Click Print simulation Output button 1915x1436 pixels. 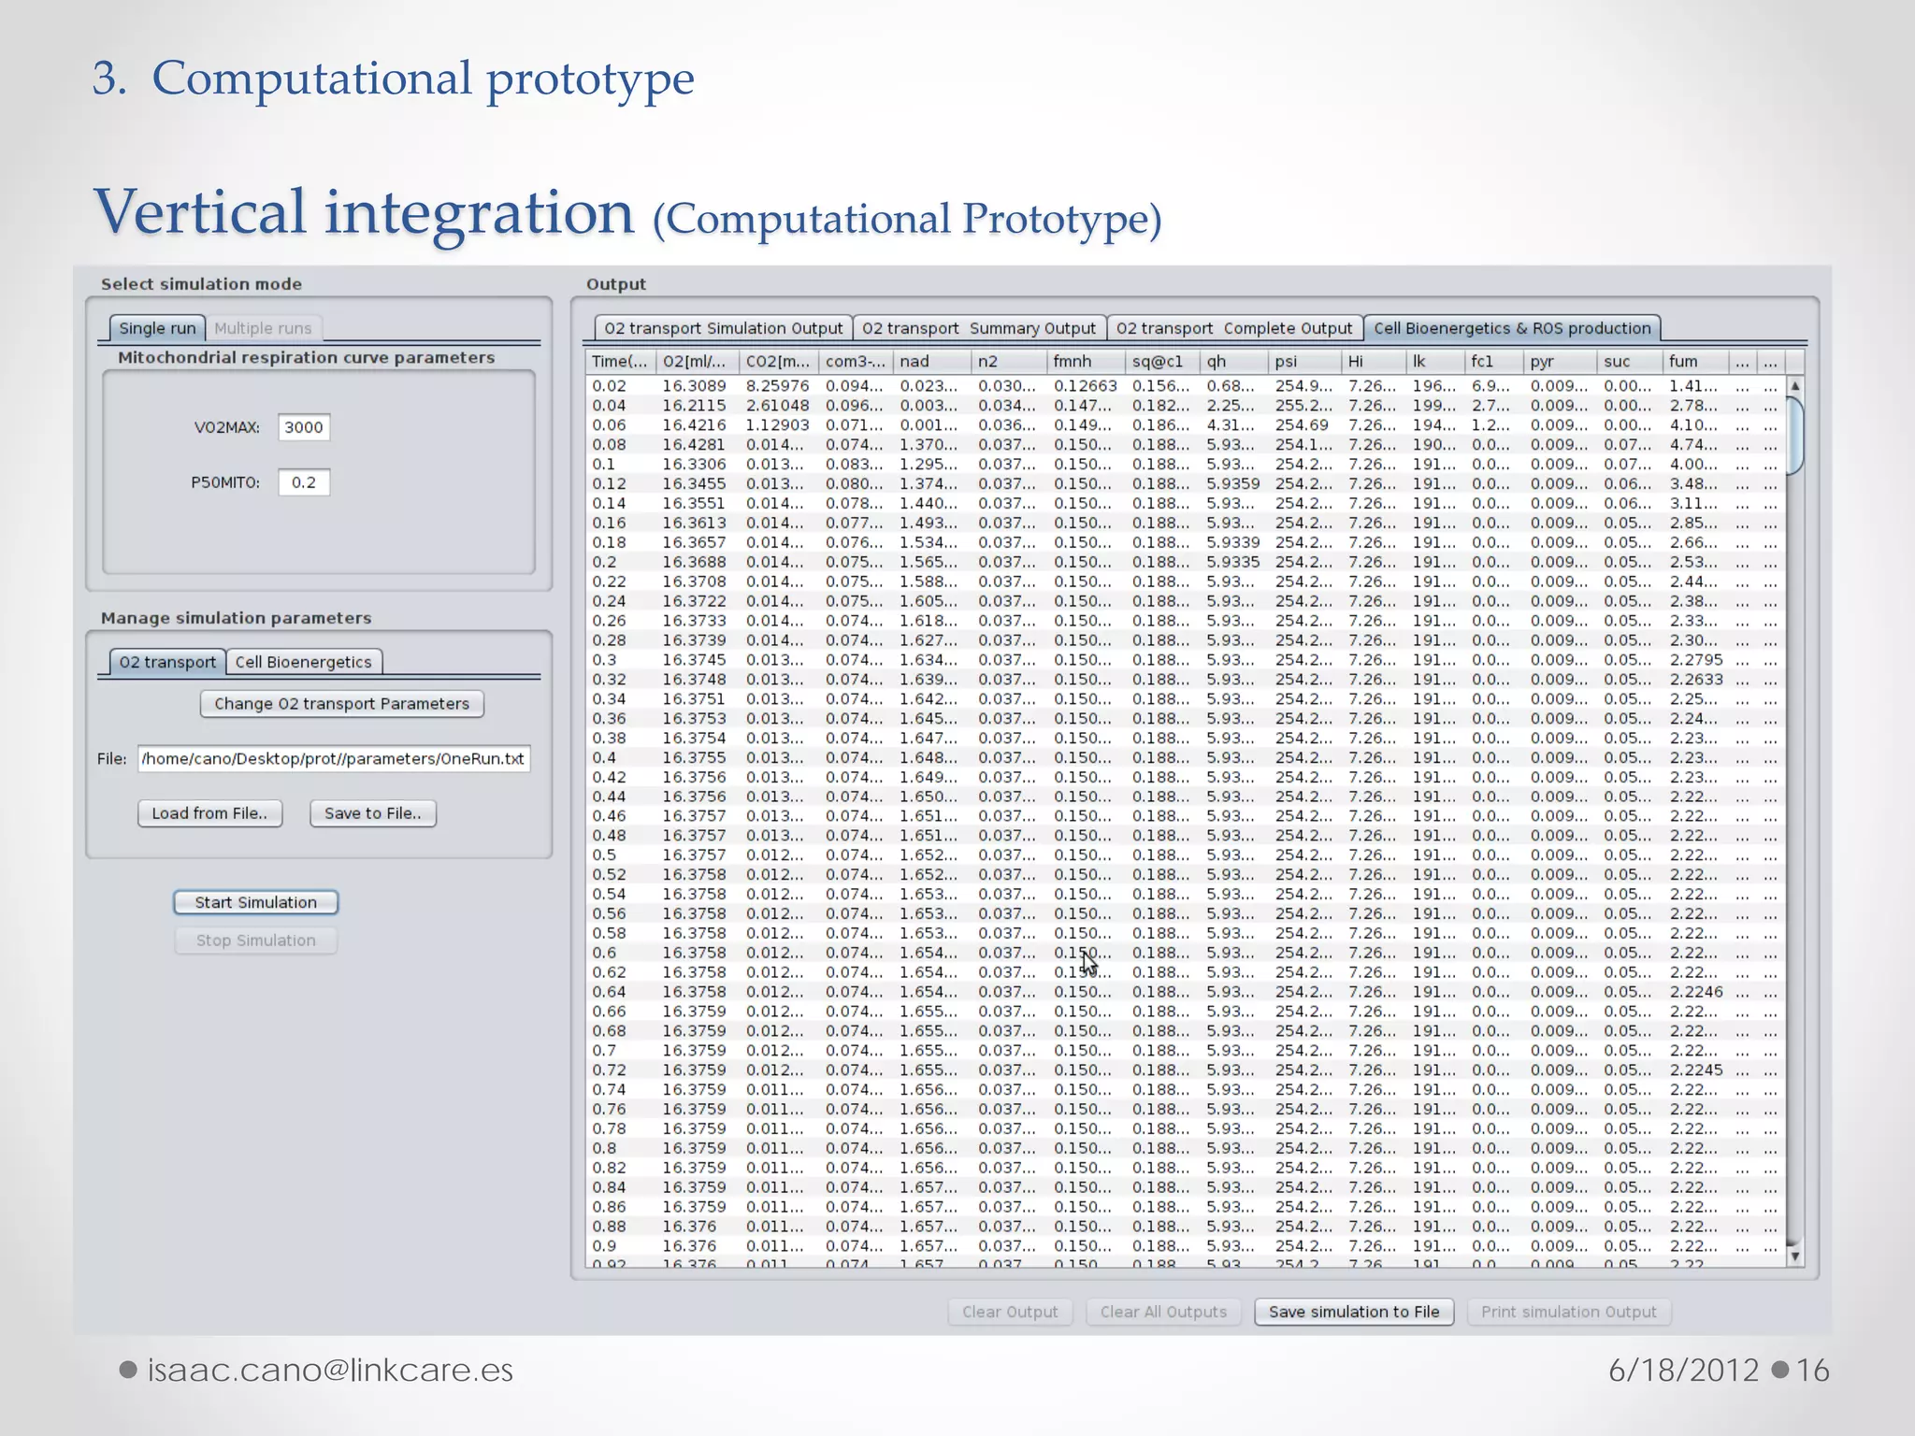tap(1569, 1312)
